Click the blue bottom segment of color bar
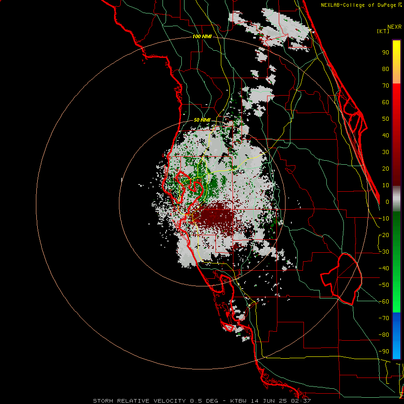404x404 pixels. [396, 336]
